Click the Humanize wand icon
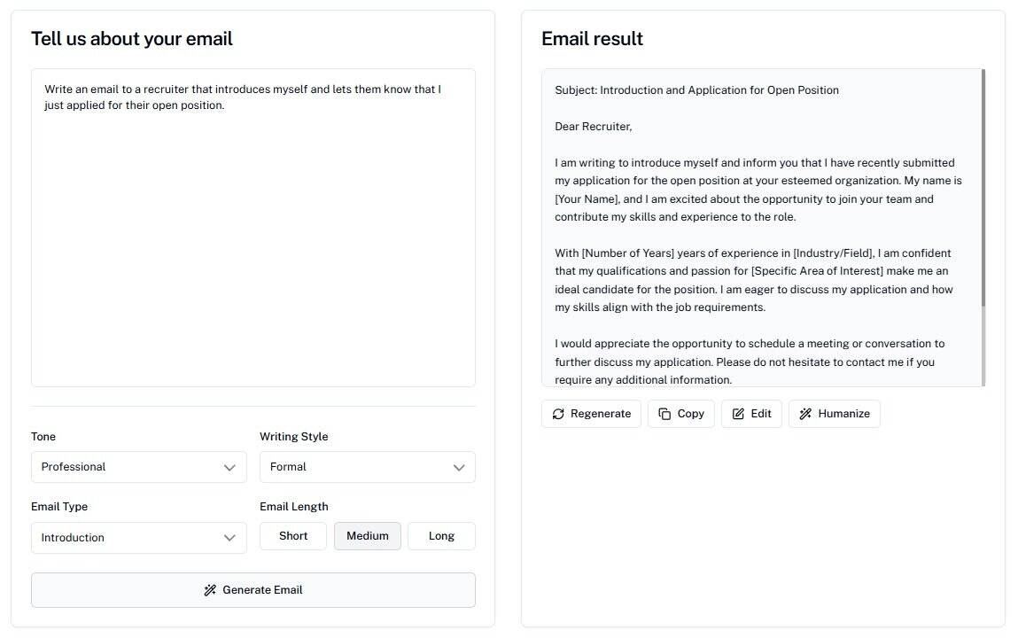This screenshot has height=638, width=1018. 806,413
